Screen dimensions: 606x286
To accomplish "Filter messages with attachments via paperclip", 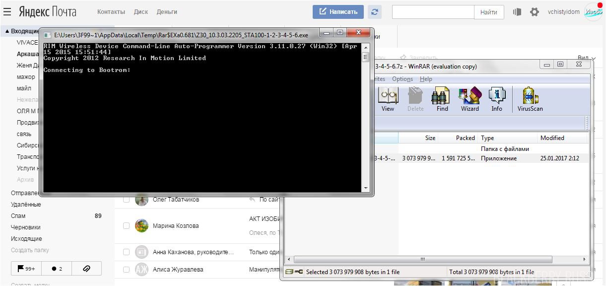I will (86, 269).
